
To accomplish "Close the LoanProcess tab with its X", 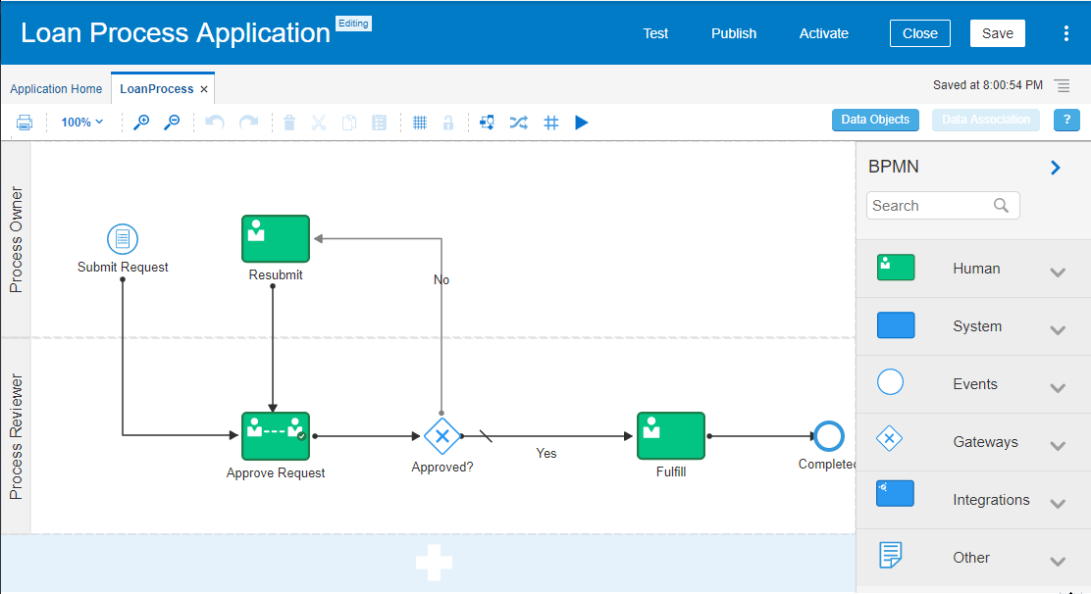I will (204, 89).
